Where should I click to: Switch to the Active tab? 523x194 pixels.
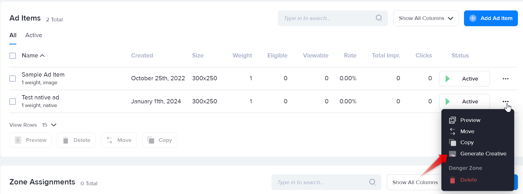click(x=34, y=35)
